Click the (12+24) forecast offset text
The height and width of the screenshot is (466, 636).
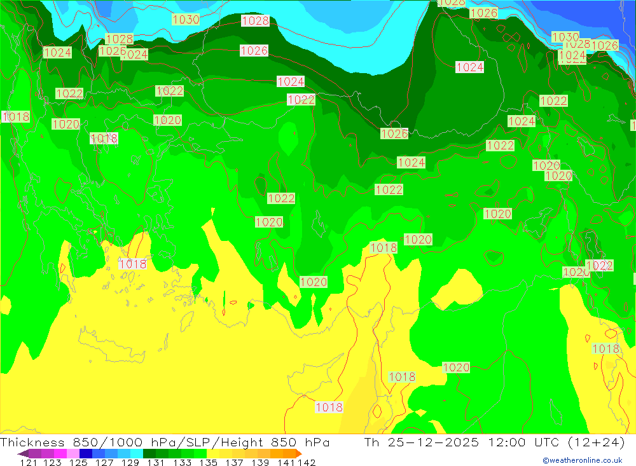[597, 442]
